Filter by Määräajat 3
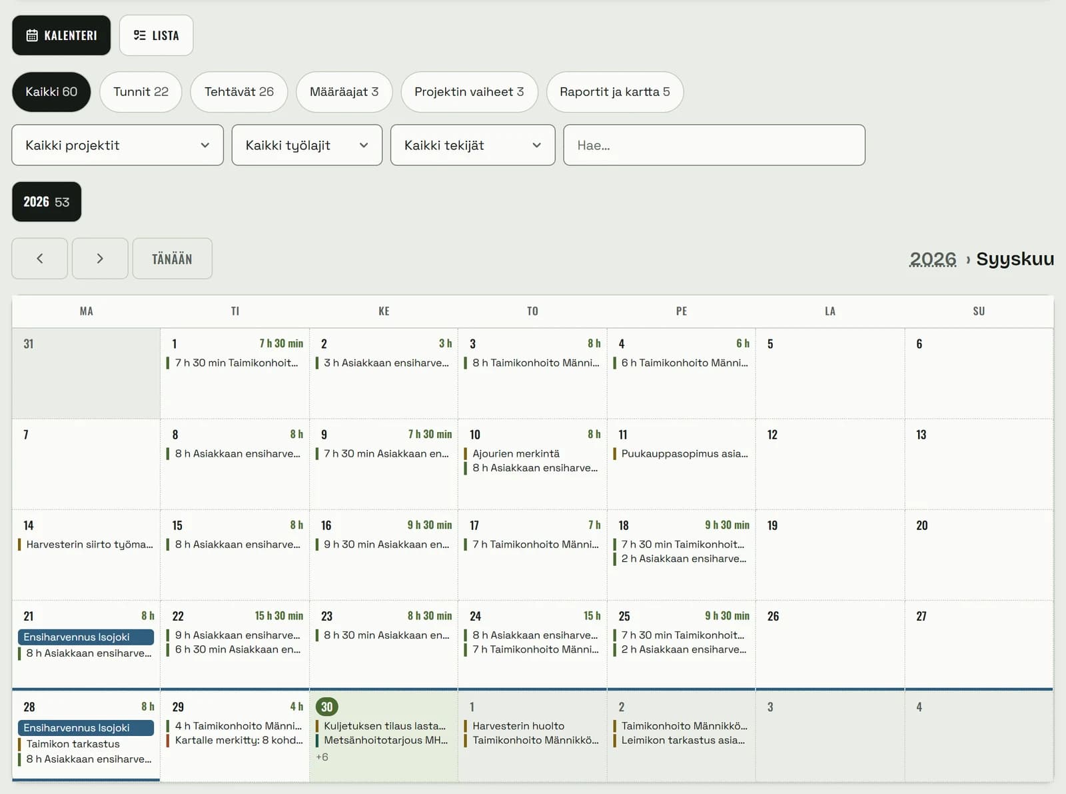The image size is (1066, 794). coord(344,92)
